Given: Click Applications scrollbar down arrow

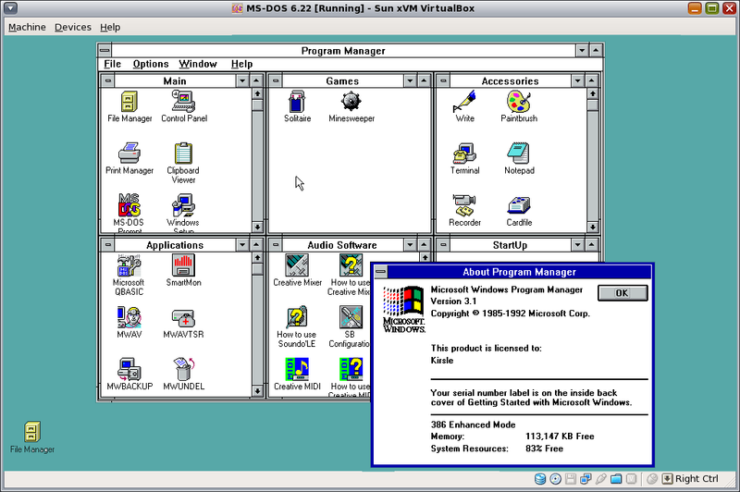Looking at the screenshot, I should tap(257, 390).
